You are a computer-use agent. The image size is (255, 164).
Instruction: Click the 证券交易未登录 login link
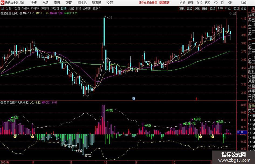pos(148,3)
